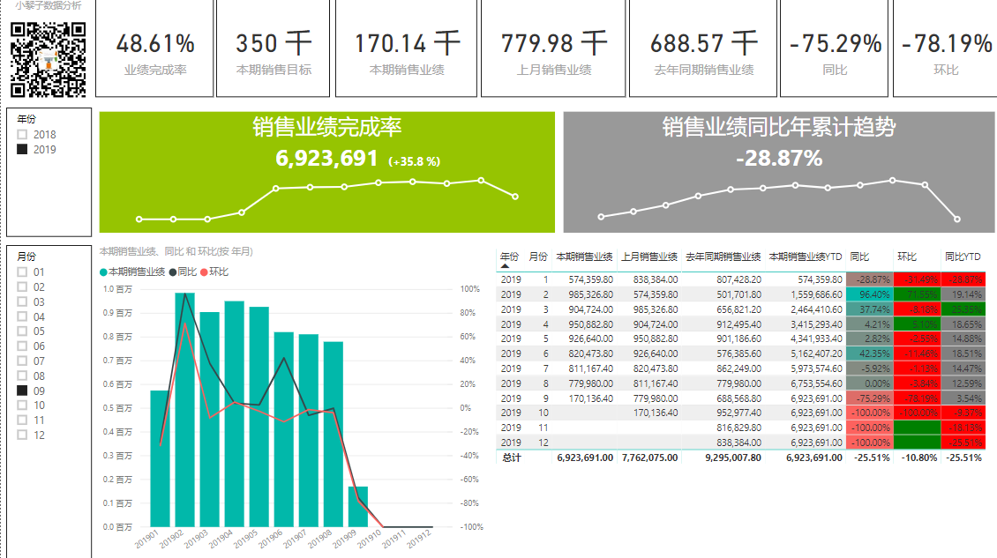997x558 pixels.
Task: Sort table by 去年同期销售业绩 column header
Action: pyautogui.click(x=723, y=257)
